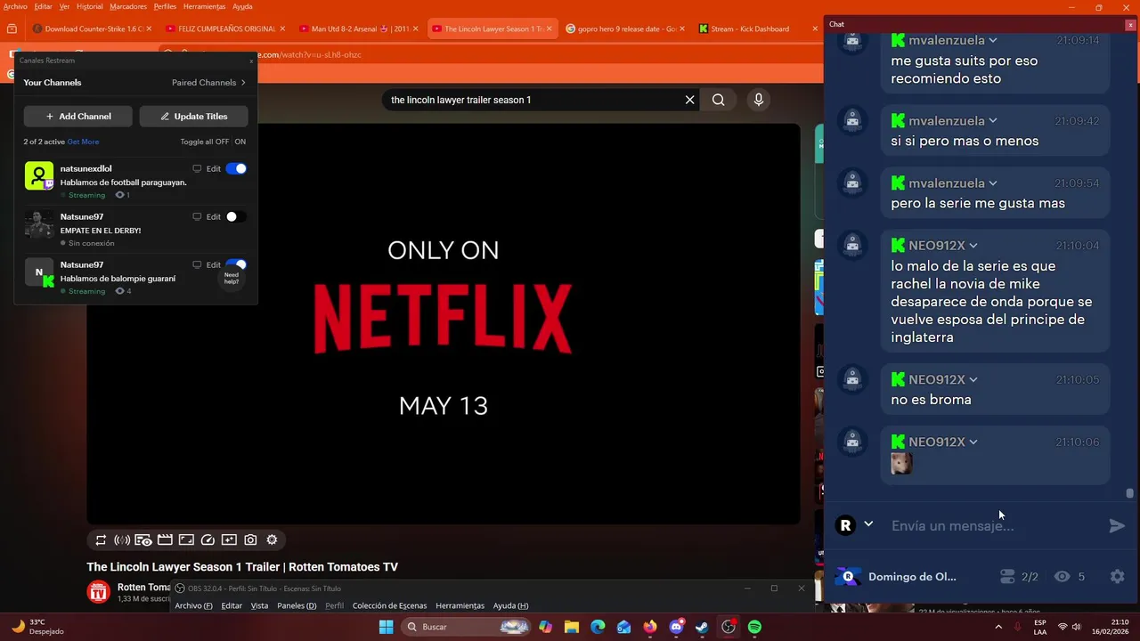Take a video screenshot with camera icon
1140x641 pixels.
[250, 540]
